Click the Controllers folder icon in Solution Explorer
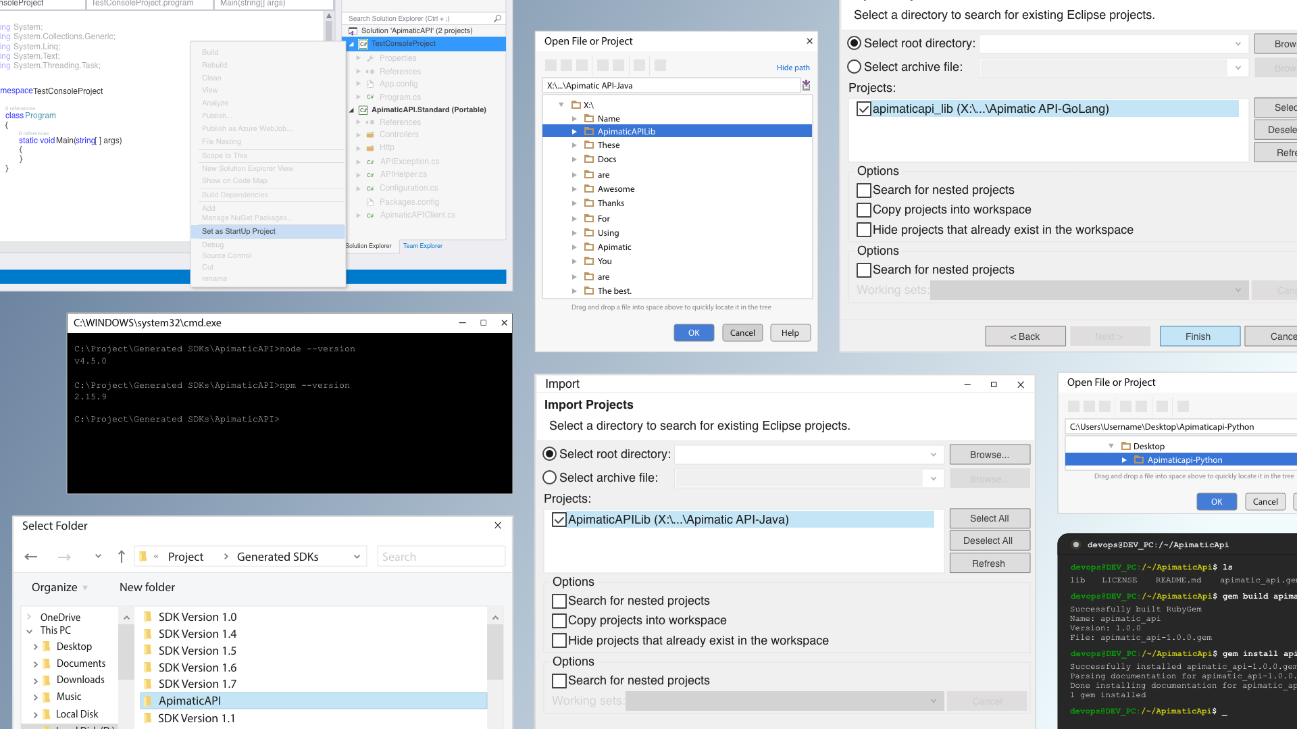 [x=370, y=134]
